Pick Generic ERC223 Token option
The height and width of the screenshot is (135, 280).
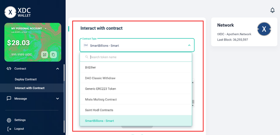(x=101, y=89)
